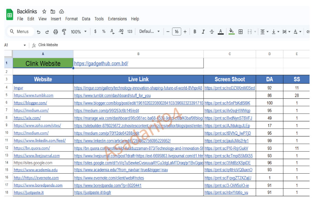
Task: Select the Paint format tool
Action: tap(64, 31)
